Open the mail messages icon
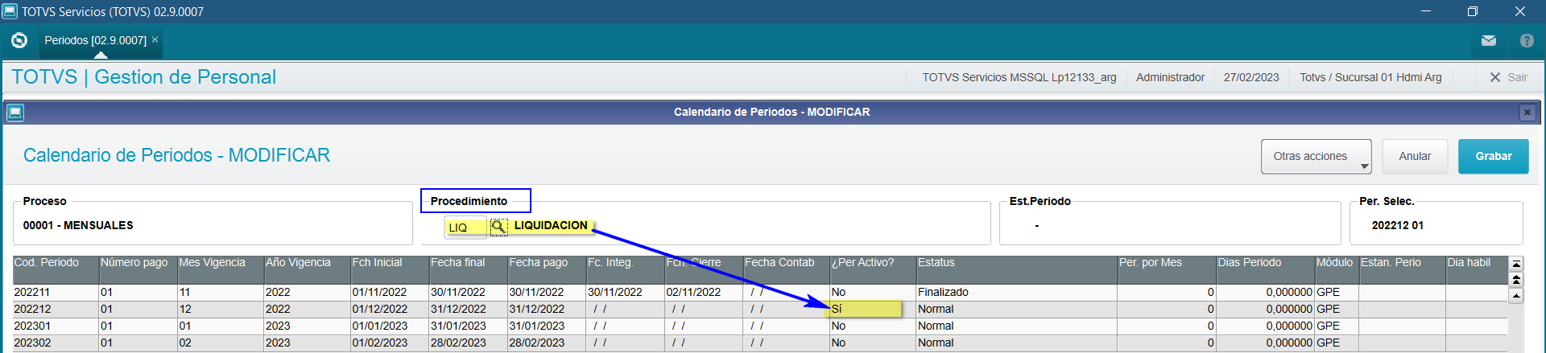 tap(1488, 40)
